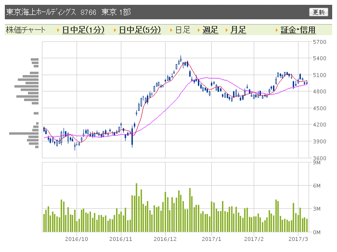Click the 5400 price axis label

[x=319, y=58]
